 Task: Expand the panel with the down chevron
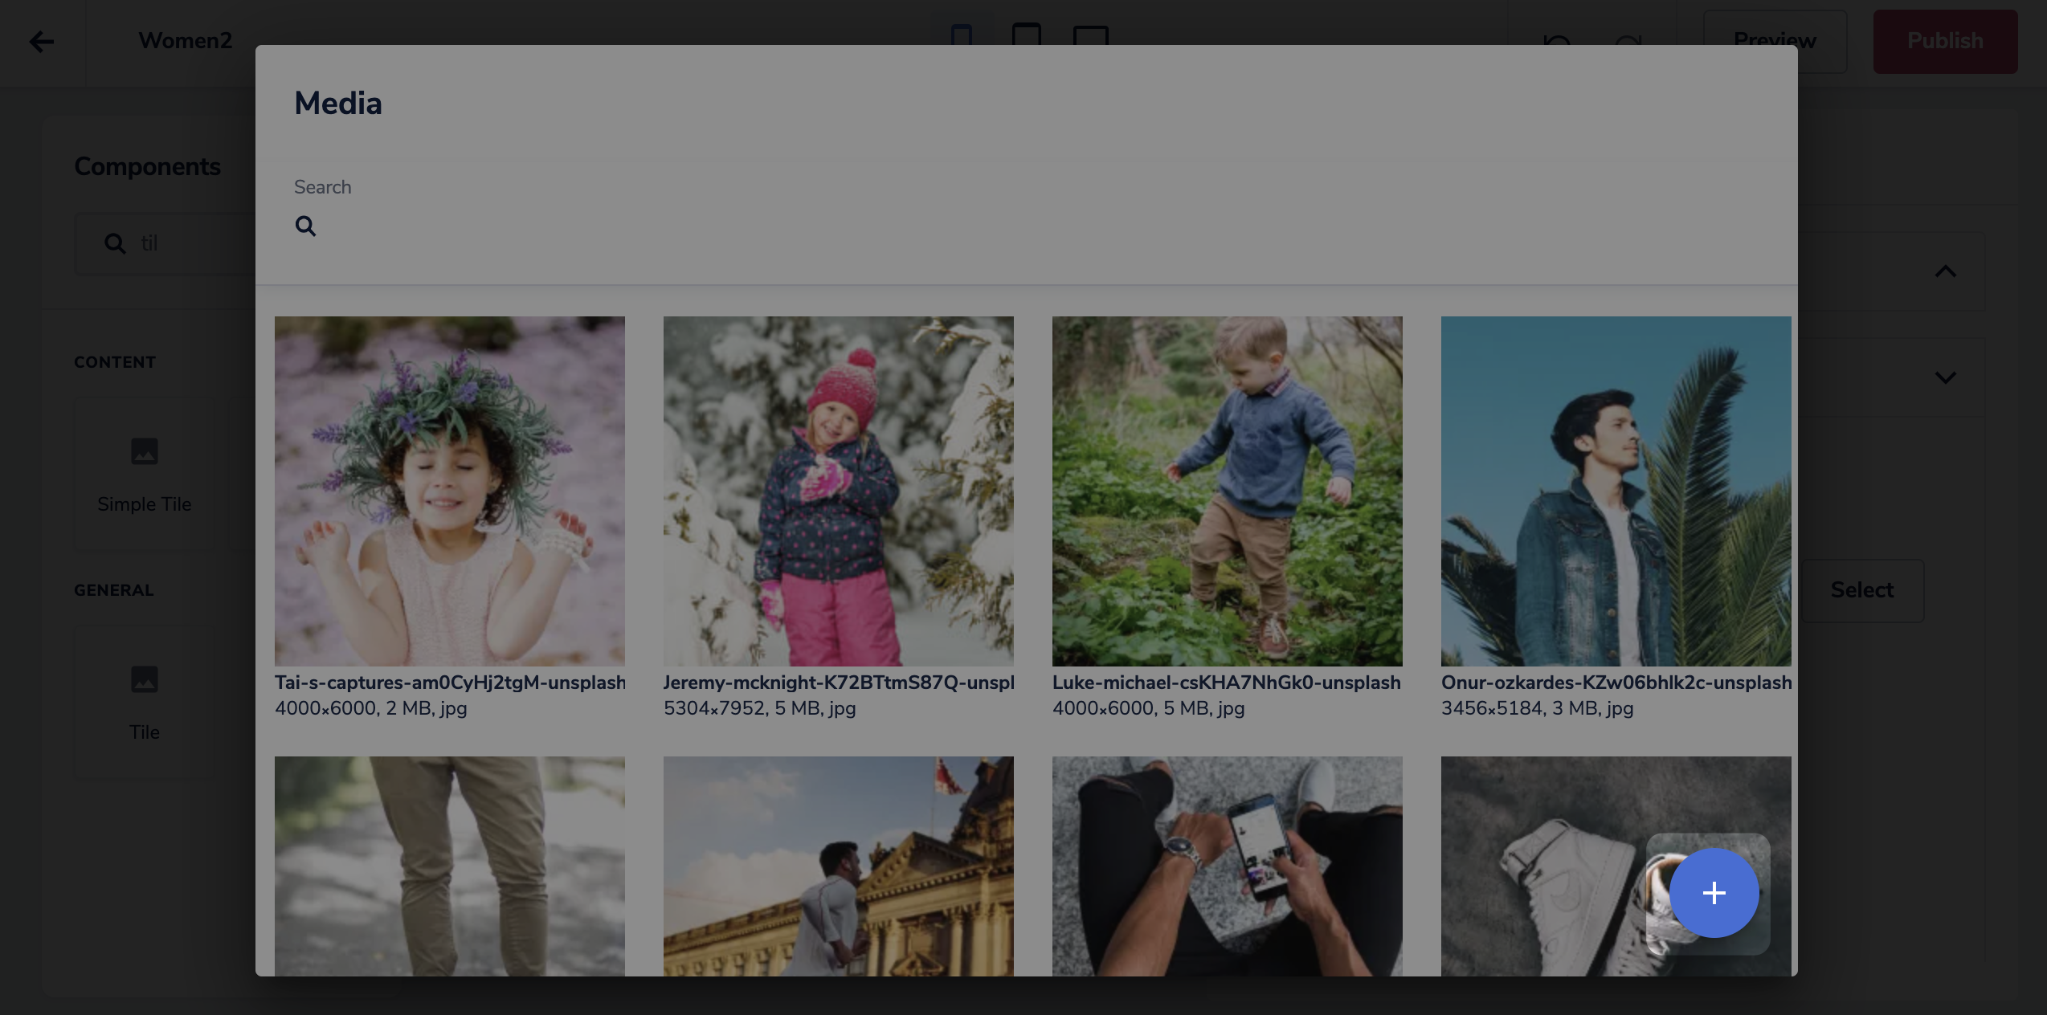point(1945,377)
